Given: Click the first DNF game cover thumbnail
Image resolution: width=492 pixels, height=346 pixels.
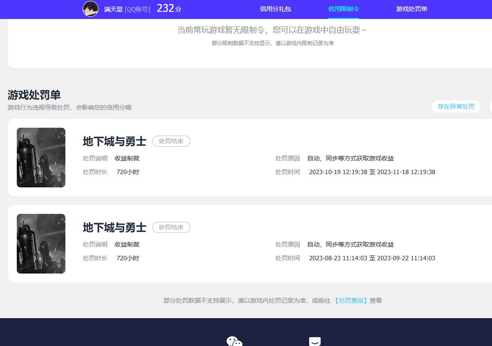Looking at the screenshot, I should 41,157.
